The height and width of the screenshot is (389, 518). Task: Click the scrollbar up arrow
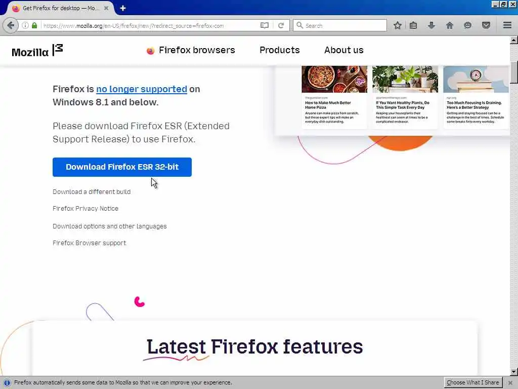513,41
